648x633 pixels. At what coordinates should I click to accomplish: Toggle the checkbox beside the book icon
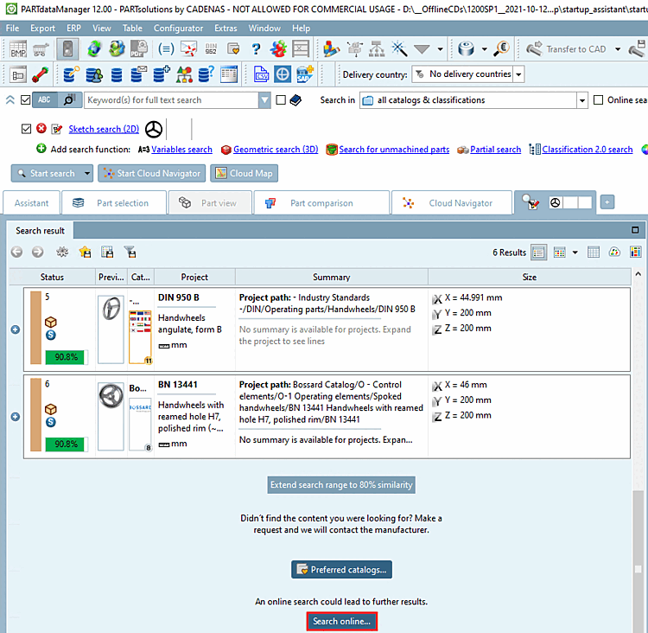pyautogui.click(x=281, y=99)
